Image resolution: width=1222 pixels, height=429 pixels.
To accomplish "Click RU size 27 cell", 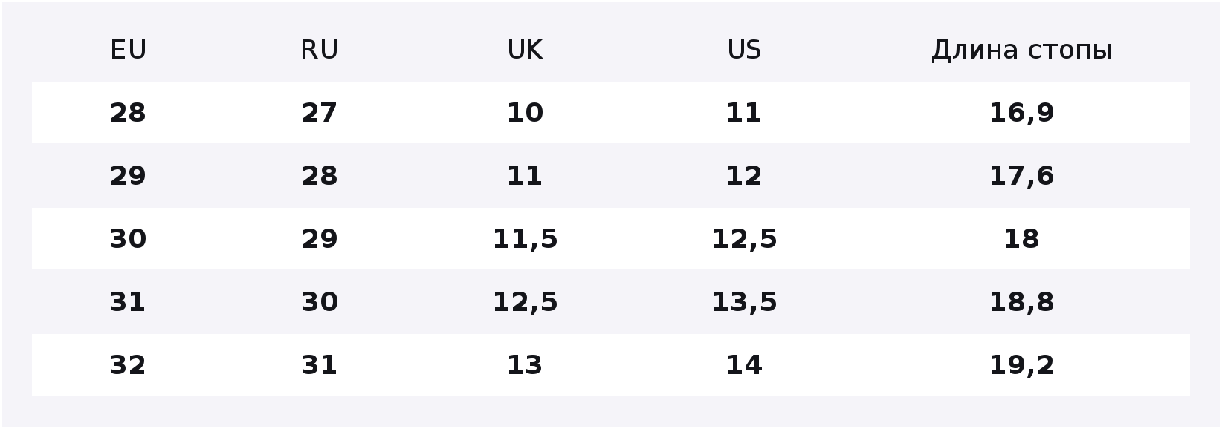I will pos(320,113).
